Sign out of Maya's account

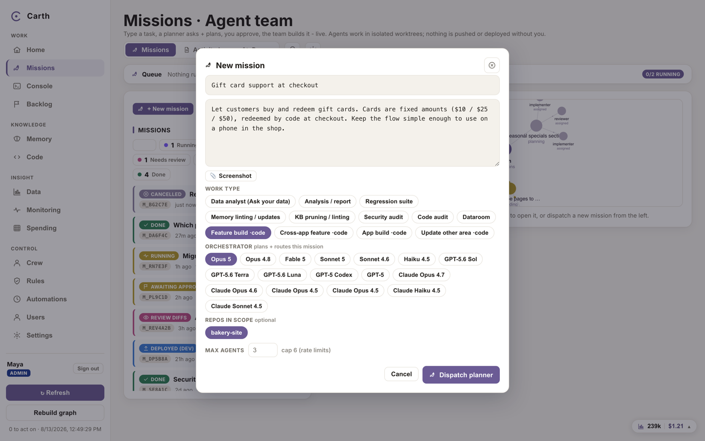tap(88, 368)
